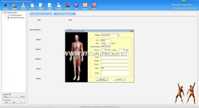
Task: Click the backup copy document icon
Action: coord(50,5)
